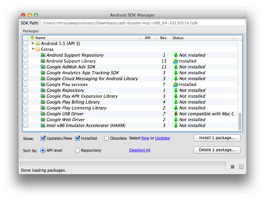265x200 pixels.
Task: Click the 'Done loading packages.' status text
Action: [x=43, y=170]
